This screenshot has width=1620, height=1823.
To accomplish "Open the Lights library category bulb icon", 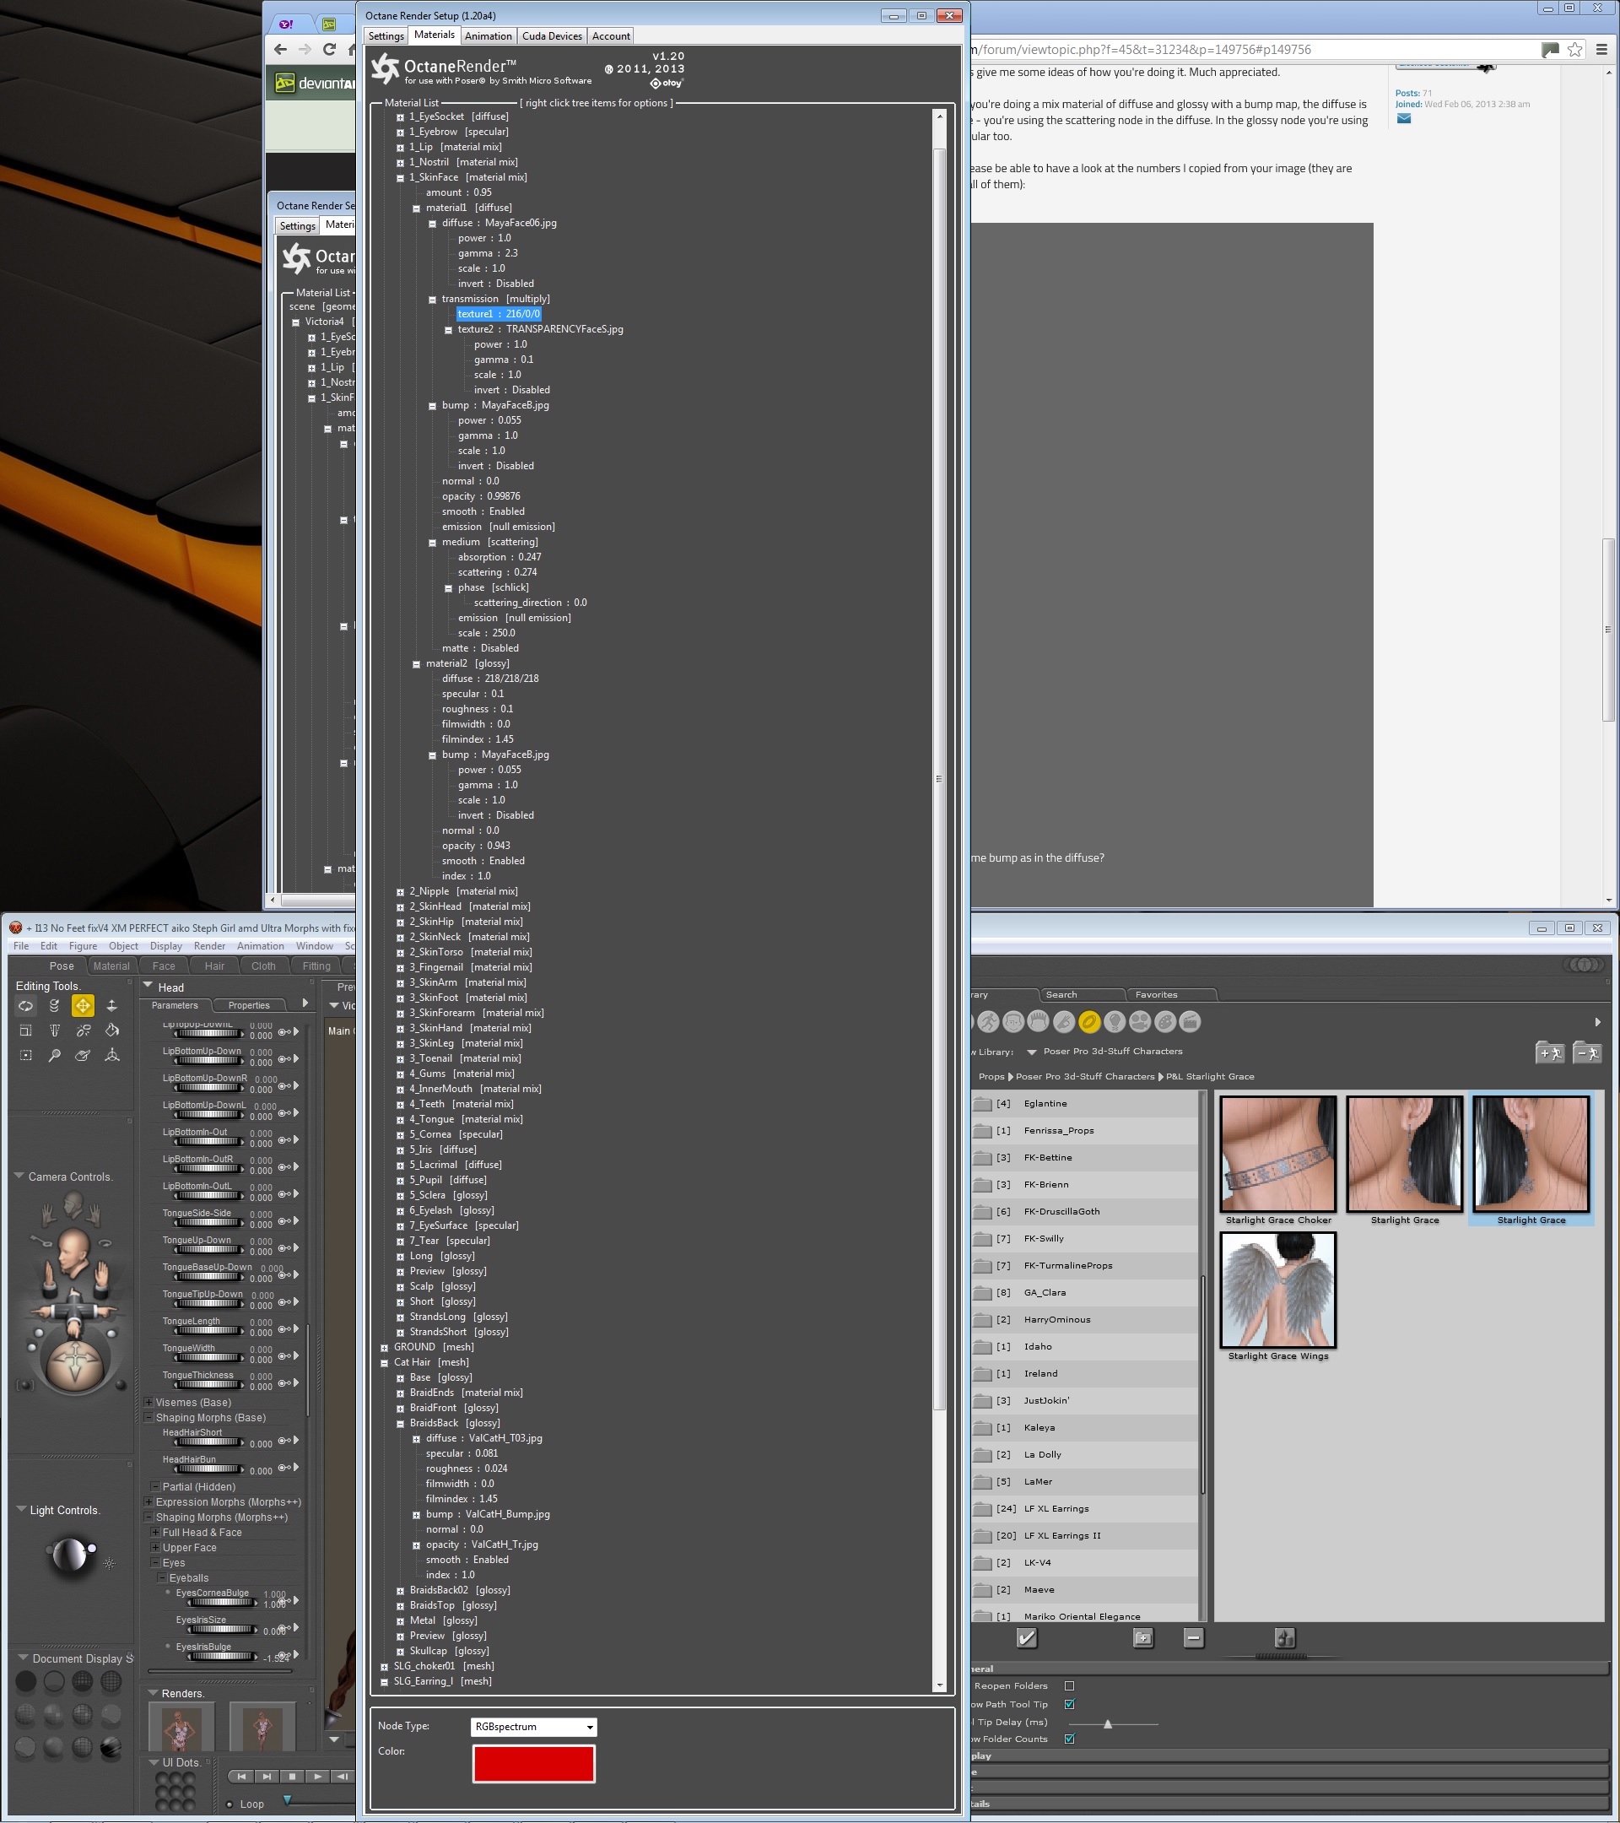I will [x=1115, y=1022].
